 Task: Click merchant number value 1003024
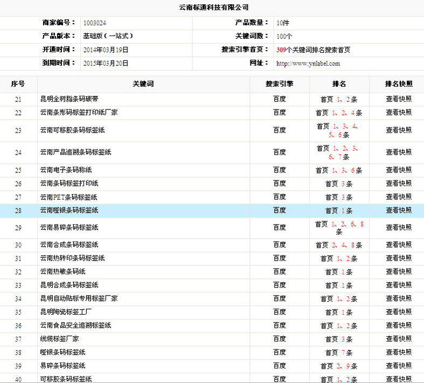coord(95,23)
